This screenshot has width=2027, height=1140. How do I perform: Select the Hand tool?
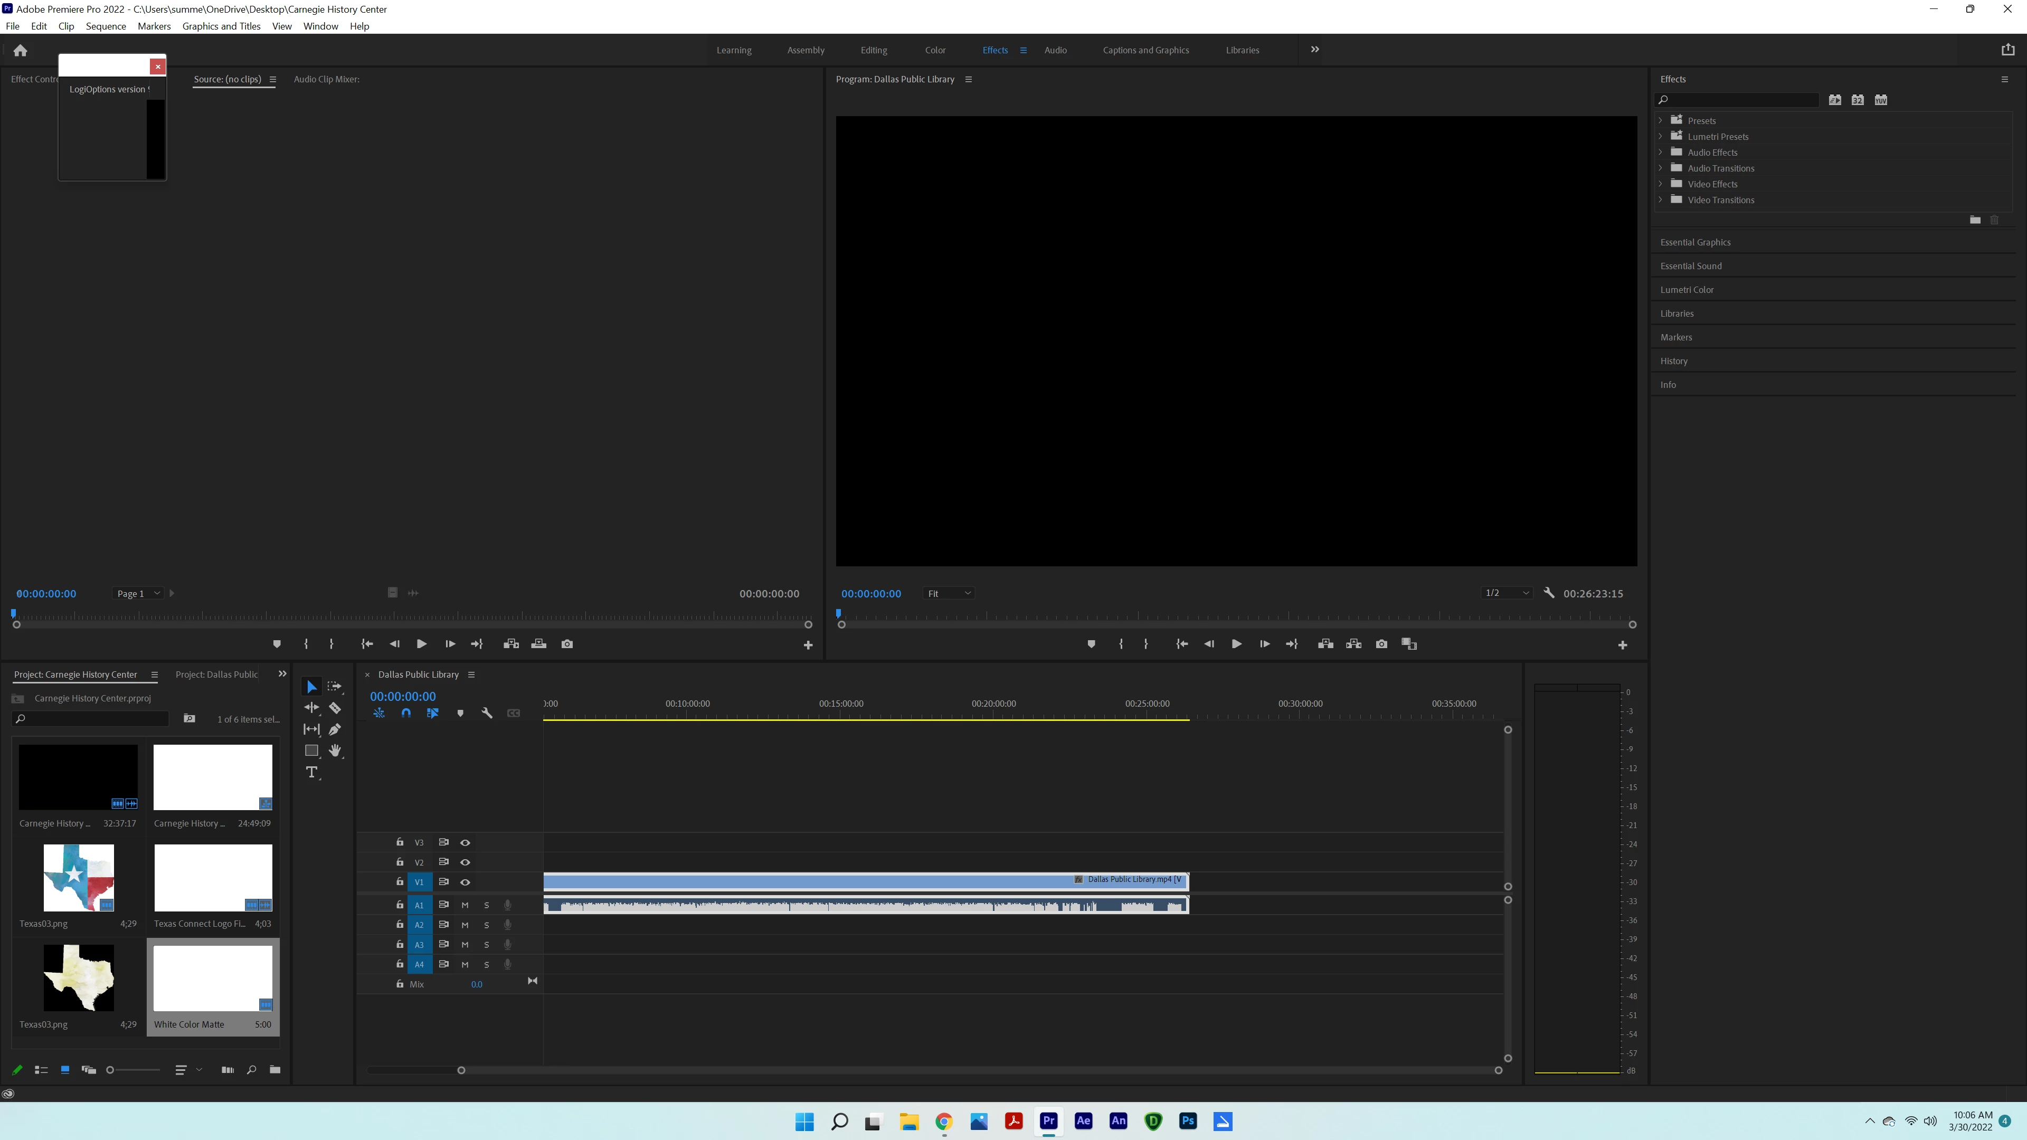tap(335, 750)
